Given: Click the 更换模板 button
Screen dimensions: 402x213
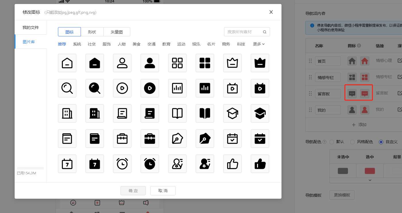Looking at the screenshot, I should (x=342, y=195).
